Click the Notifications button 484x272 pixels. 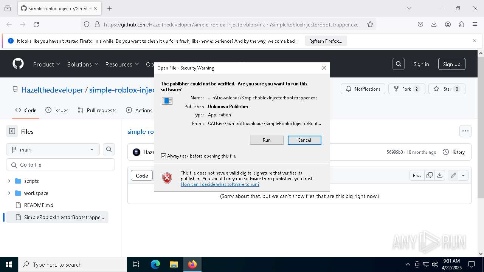(x=363, y=89)
